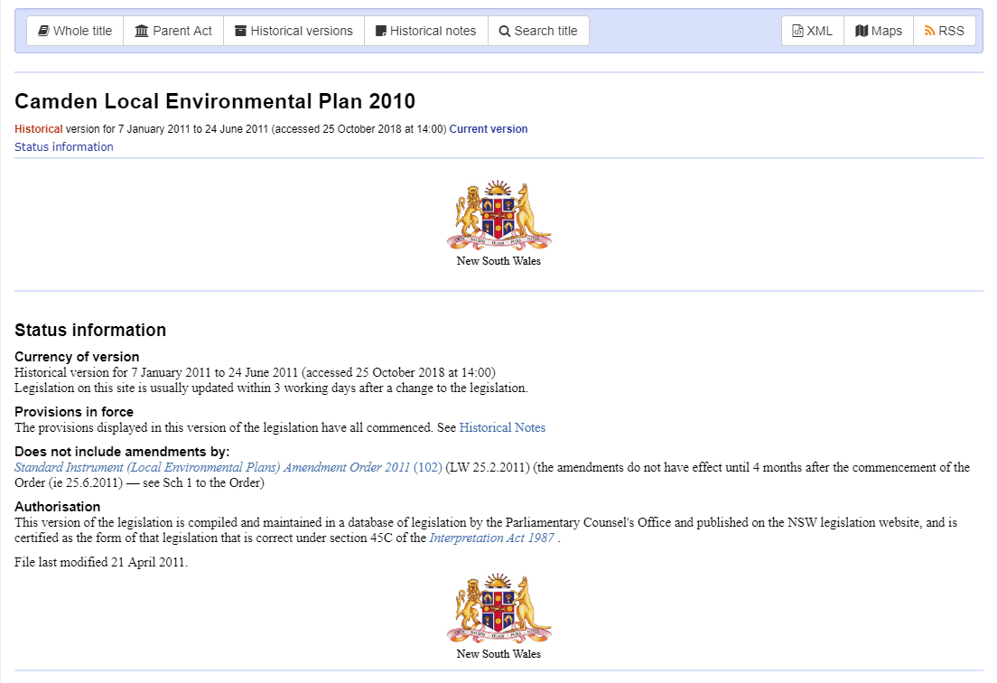Open the Whole title view

pos(75,31)
